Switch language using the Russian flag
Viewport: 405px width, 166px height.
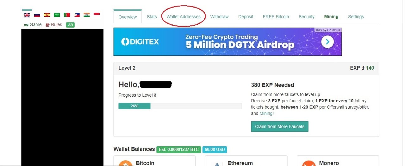pyautogui.click(x=37, y=15)
